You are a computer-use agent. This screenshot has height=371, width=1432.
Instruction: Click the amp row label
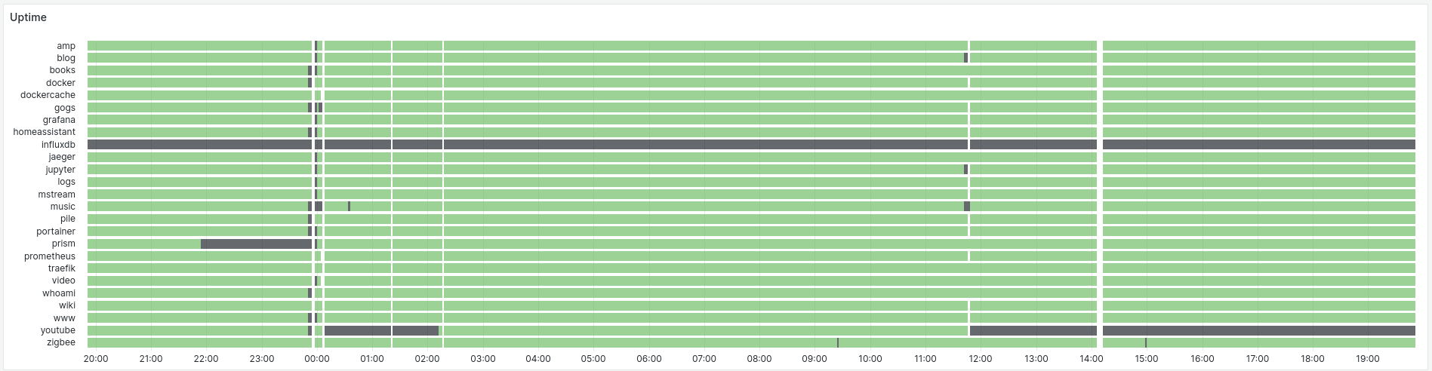(66, 46)
